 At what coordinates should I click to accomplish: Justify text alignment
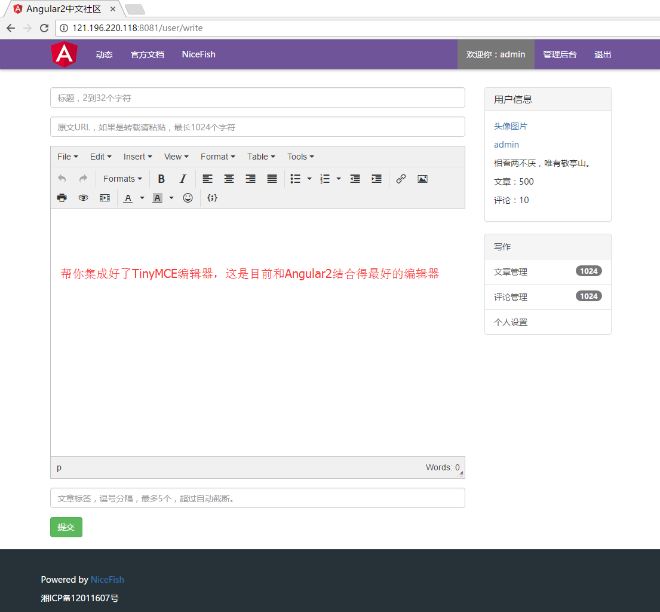(x=272, y=179)
